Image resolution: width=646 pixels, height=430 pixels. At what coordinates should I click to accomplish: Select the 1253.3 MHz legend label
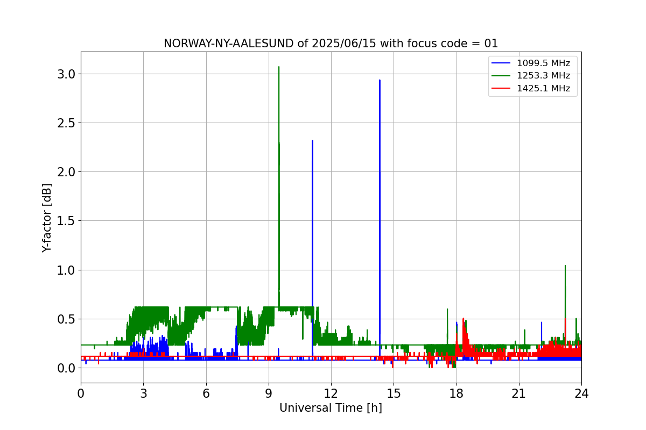click(x=543, y=76)
